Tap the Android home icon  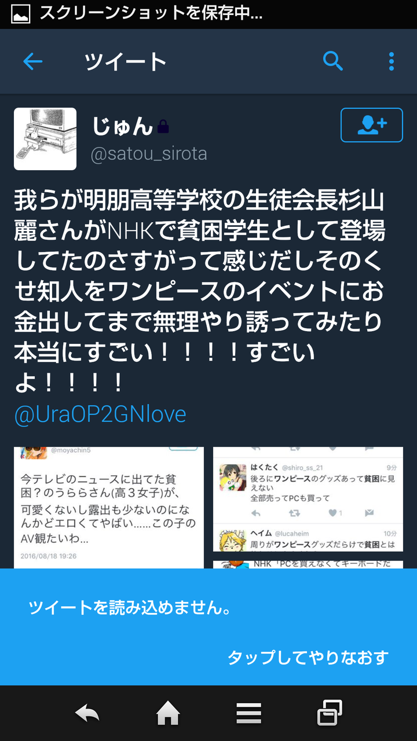168,714
